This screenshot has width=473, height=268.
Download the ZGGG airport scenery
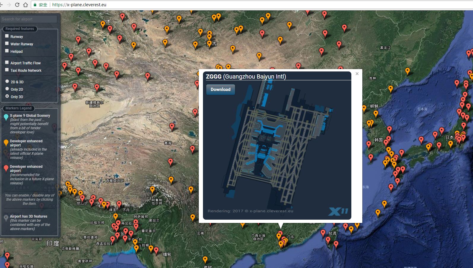[220, 90]
